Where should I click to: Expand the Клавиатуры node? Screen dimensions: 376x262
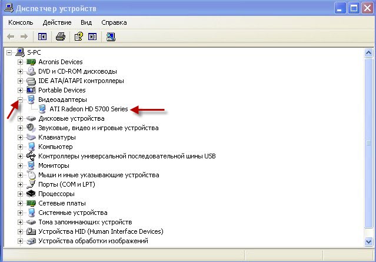(x=21, y=138)
